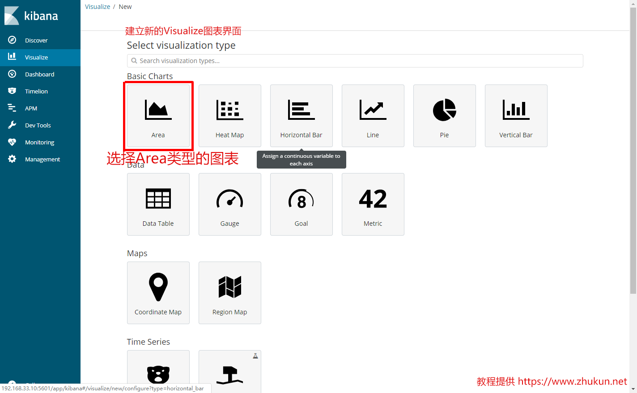Click the APM sidebar icon
This screenshot has width=637, height=393.
pos(12,108)
